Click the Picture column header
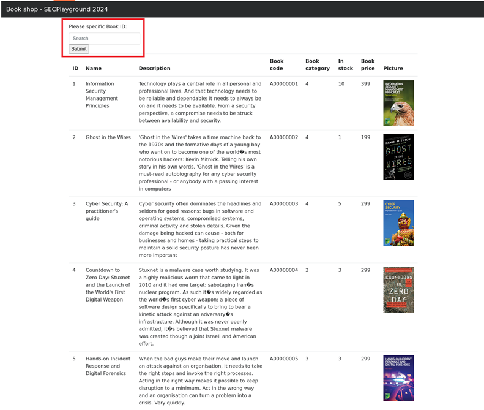Viewport: 484px width, 410px height. [393, 69]
